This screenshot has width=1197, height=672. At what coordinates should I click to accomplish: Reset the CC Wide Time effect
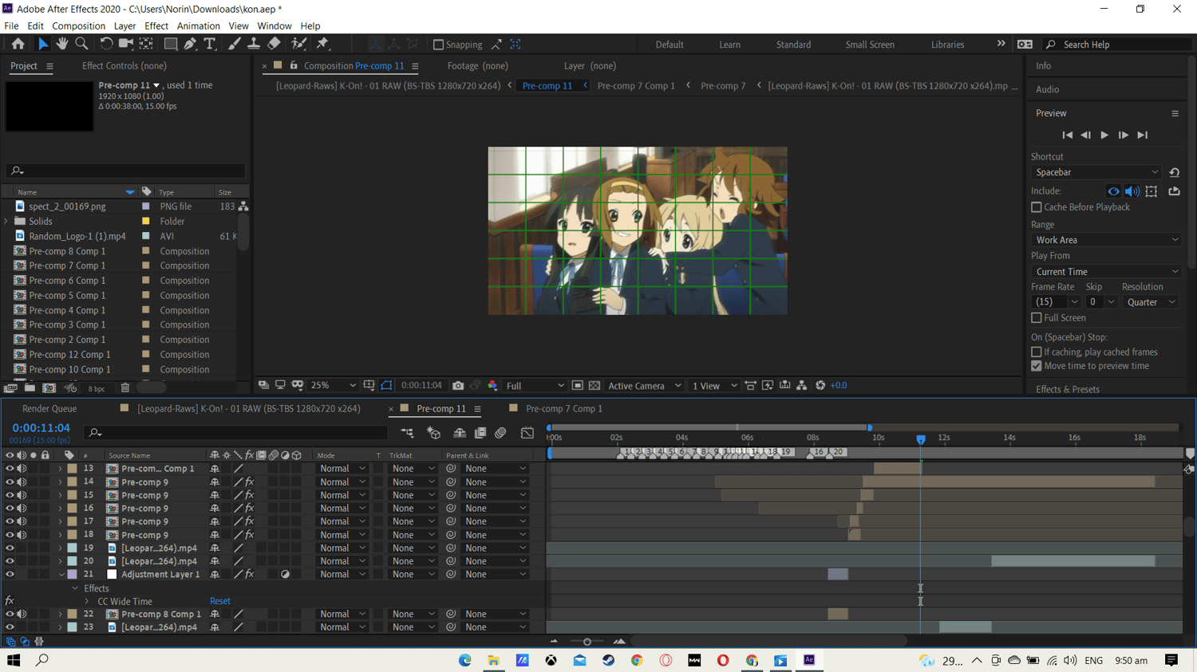point(220,602)
